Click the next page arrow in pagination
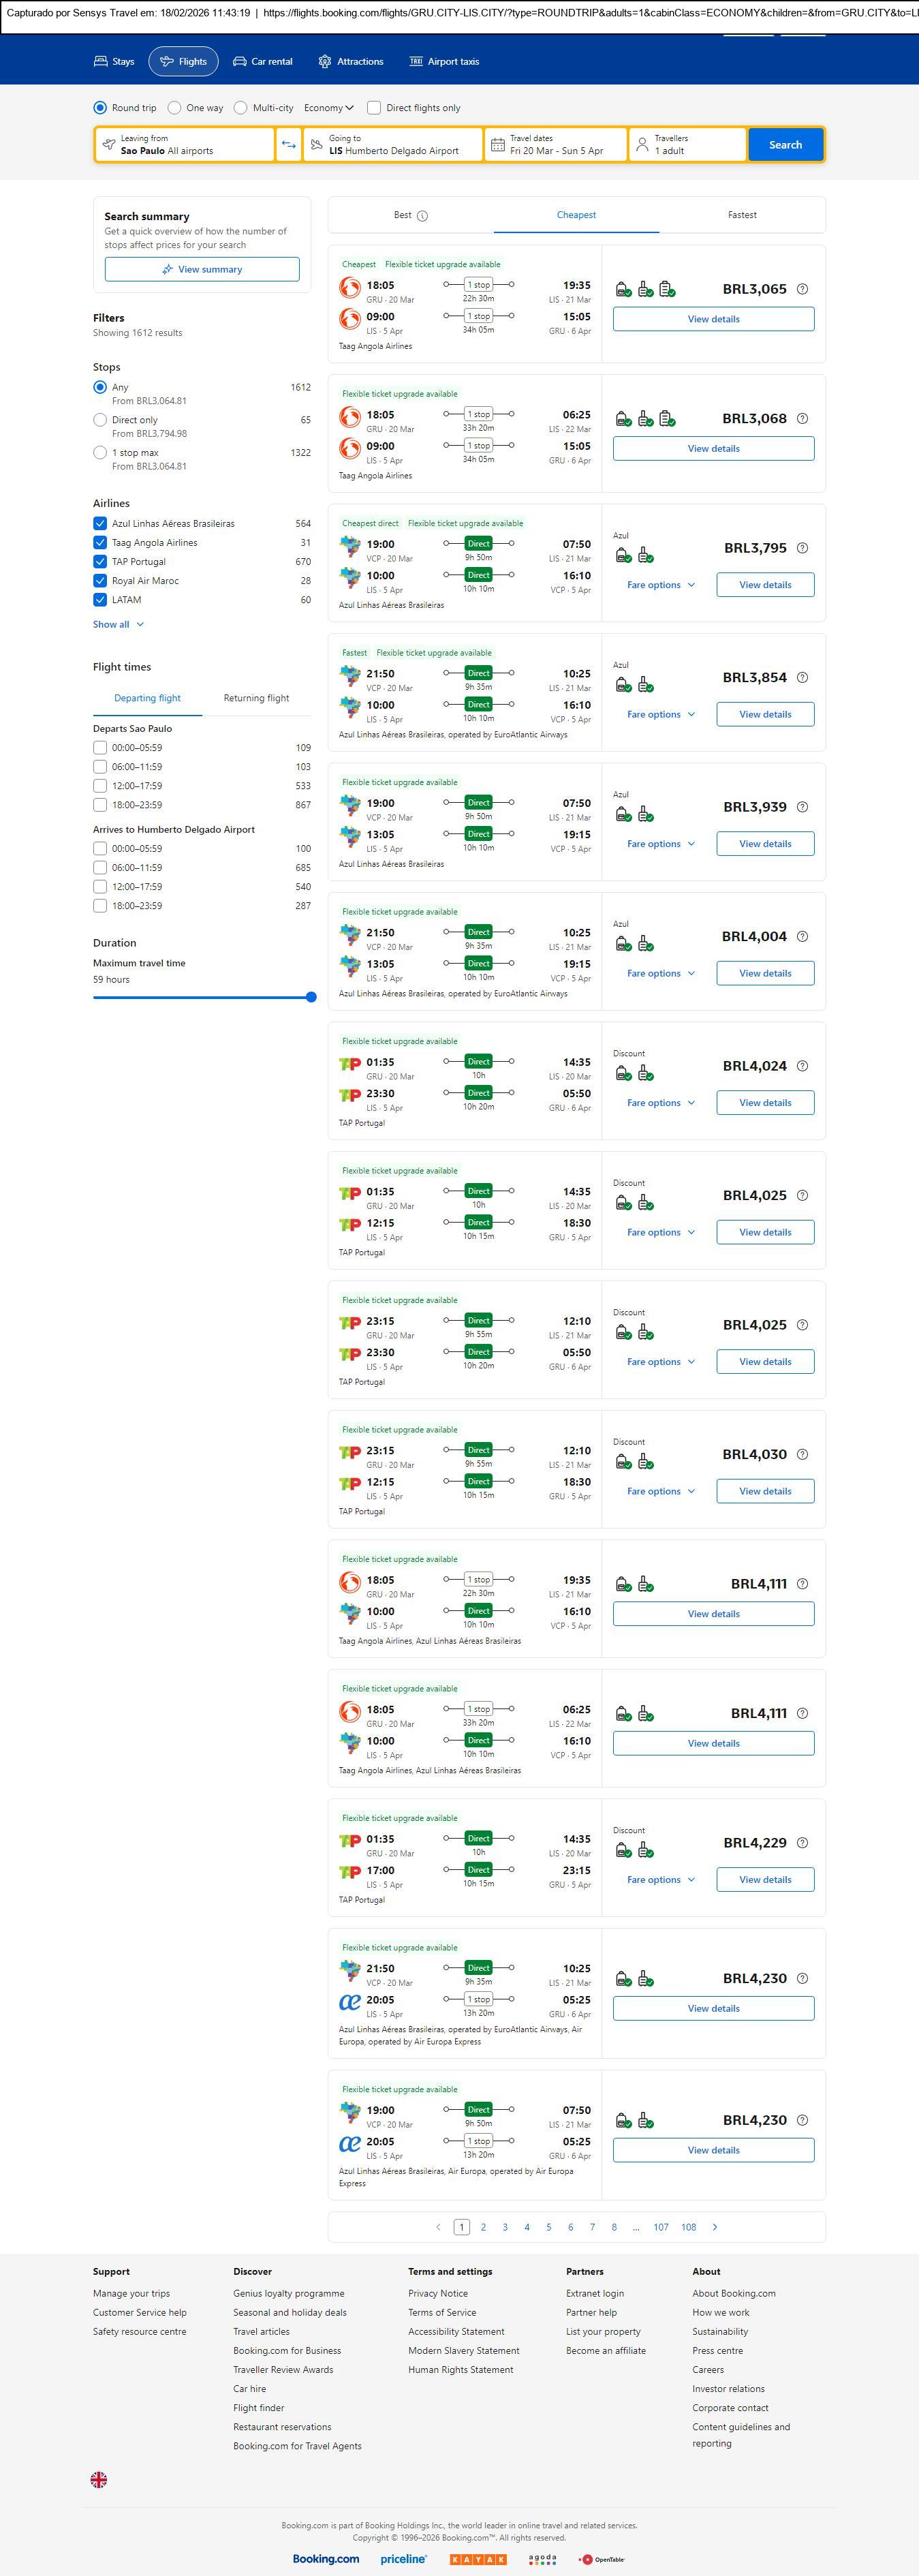This screenshot has height=2576, width=919. tap(714, 2227)
